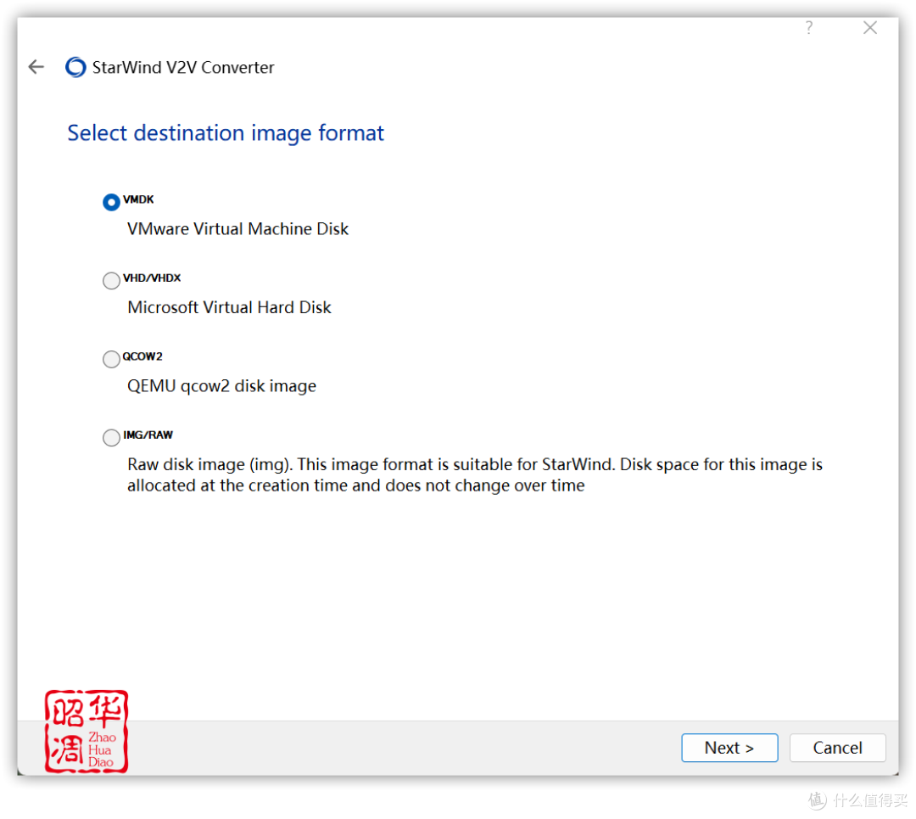The height and width of the screenshot is (819, 916).
Task: Go back using the arrow icon
Action: coord(36,67)
